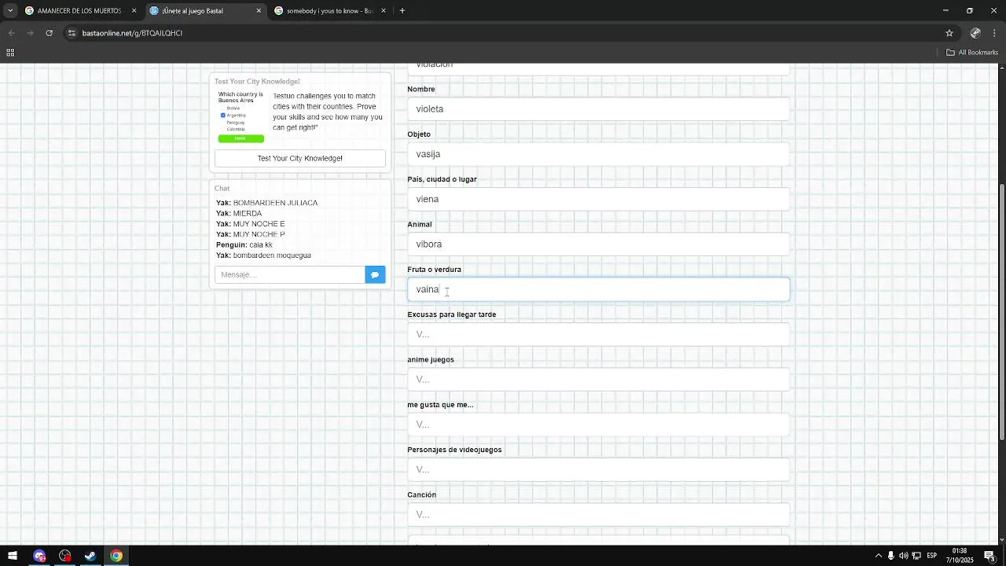
Task: Focus the browser address bar URL
Action: click(x=132, y=33)
